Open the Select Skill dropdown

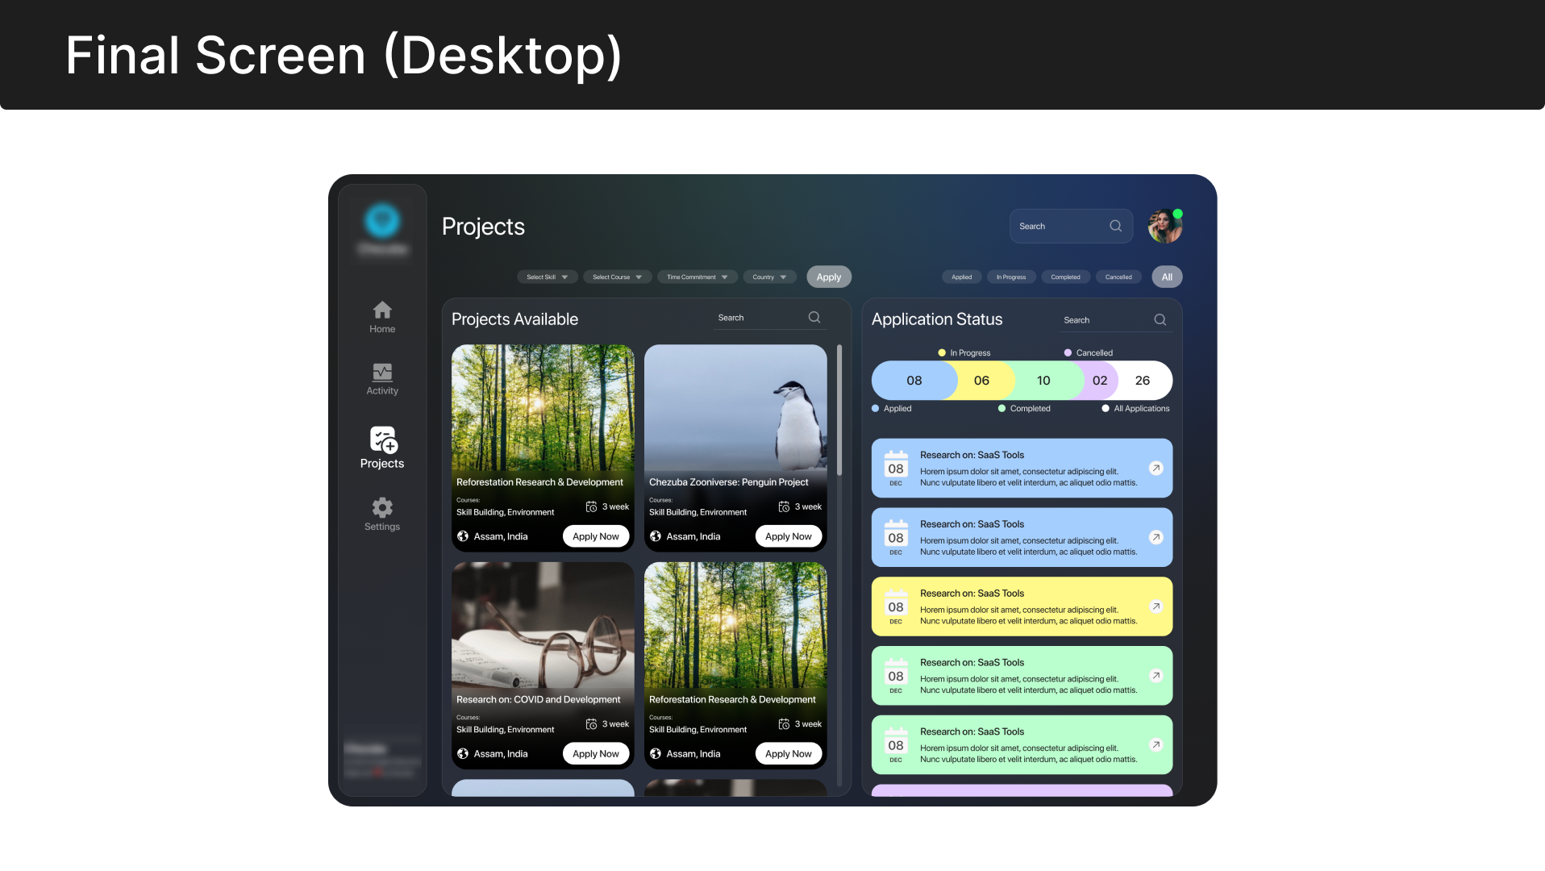point(547,277)
